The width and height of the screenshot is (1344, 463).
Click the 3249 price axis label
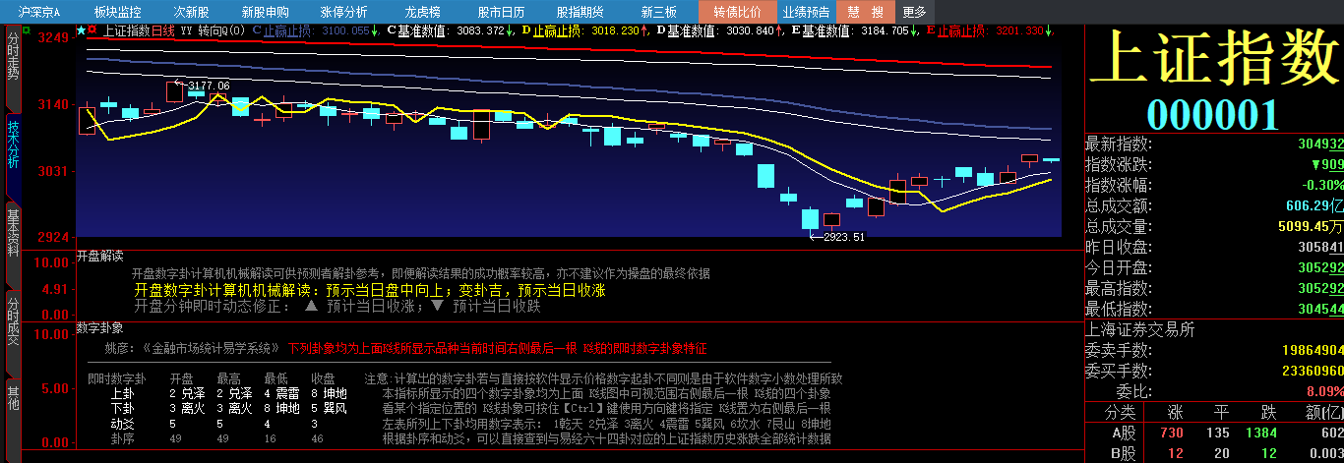pyautogui.click(x=54, y=37)
